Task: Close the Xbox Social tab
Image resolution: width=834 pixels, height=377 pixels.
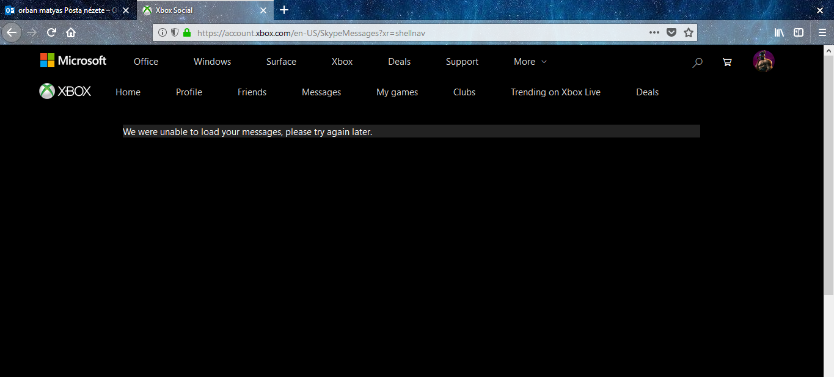Action: (x=263, y=10)
